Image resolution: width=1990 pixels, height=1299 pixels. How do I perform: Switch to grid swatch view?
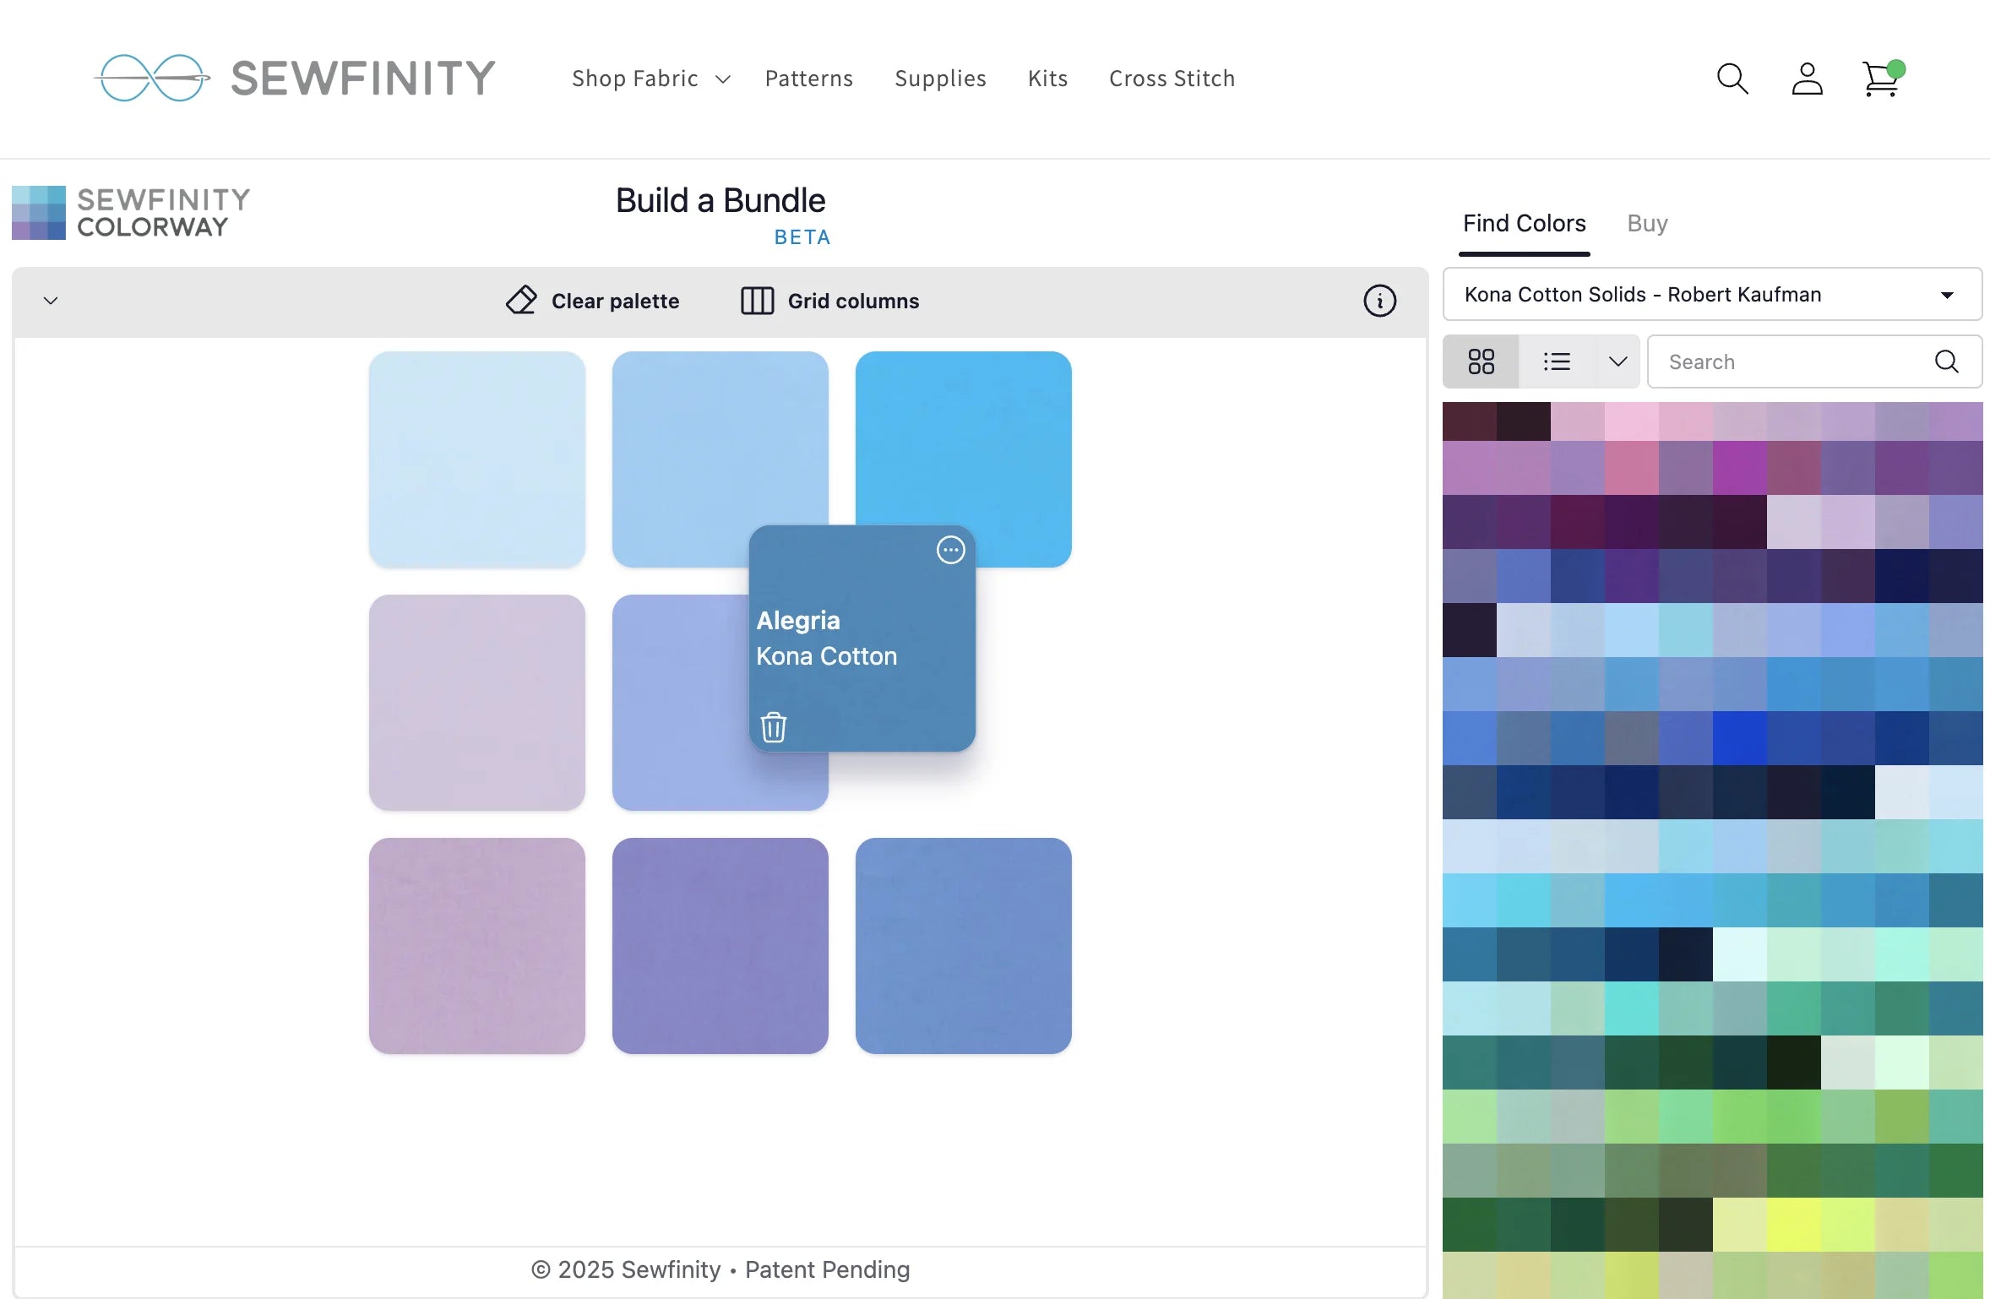[x=1481, y=361]
